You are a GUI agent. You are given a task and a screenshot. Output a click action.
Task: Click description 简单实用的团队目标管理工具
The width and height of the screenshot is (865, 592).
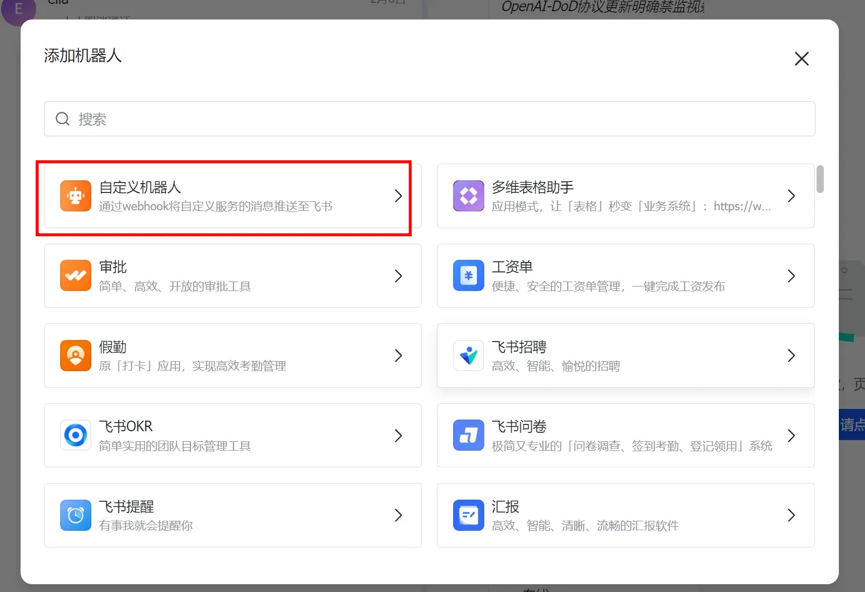tap(175, 446)
